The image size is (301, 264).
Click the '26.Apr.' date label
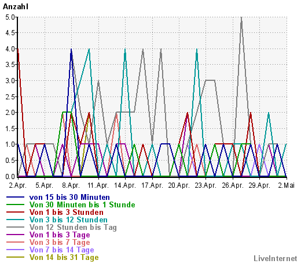pos(233,185)
